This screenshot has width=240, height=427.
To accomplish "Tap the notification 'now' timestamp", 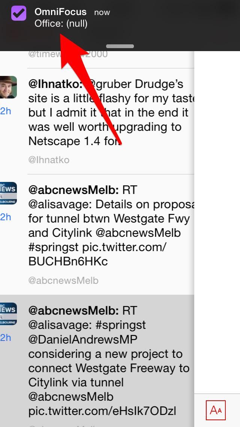I will pos(102,12).
